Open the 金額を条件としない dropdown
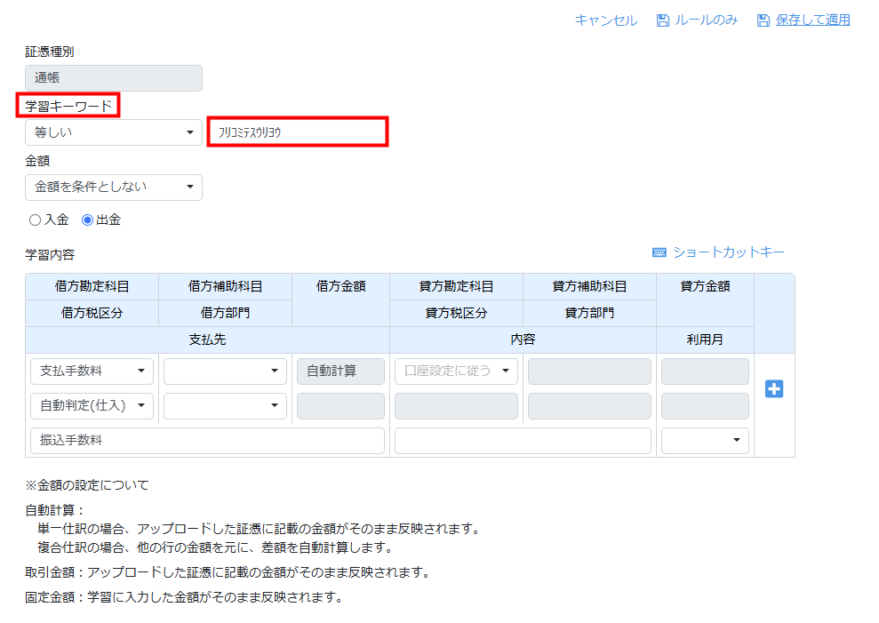The width and height of the screenshot is (879, 623). tap(114, 188)
